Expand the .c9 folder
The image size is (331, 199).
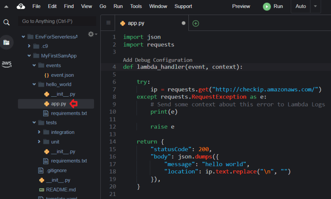29,46
